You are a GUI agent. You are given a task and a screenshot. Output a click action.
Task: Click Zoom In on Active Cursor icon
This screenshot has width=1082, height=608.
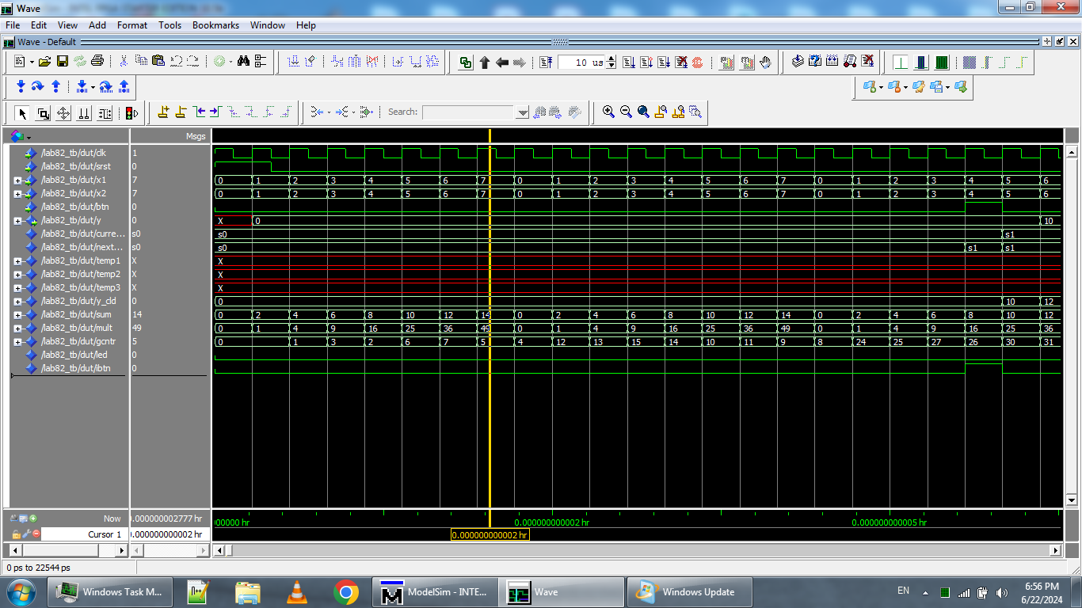pyautogui.click(x=661, y=112)
